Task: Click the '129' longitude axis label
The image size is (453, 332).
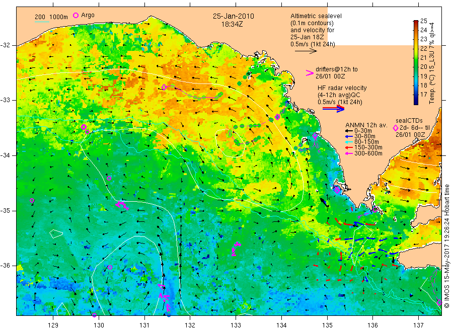Action: (x=53, y=325)
